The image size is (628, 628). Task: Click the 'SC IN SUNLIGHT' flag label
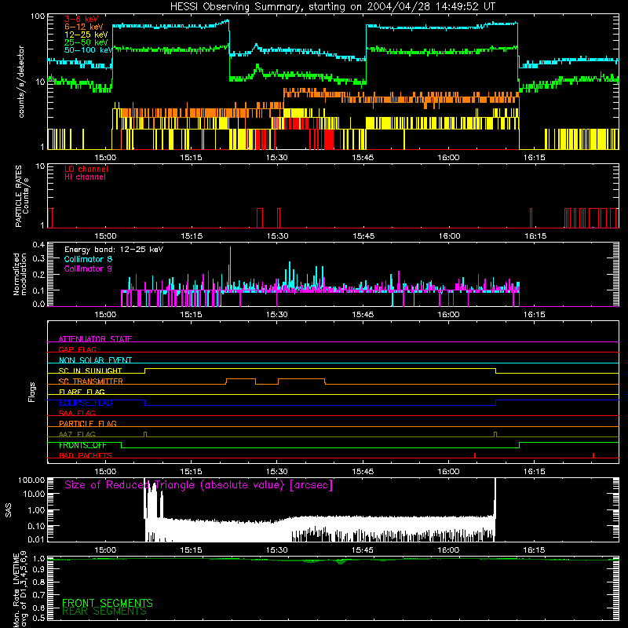[90, 371]
